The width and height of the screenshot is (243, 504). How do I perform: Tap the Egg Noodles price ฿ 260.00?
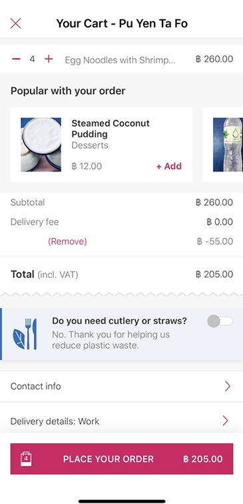[x=214, y=59]
